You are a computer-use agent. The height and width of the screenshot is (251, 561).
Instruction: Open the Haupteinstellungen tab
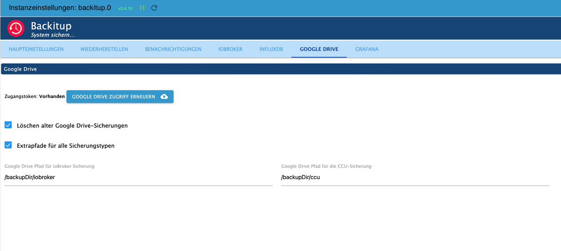(36, 49)
